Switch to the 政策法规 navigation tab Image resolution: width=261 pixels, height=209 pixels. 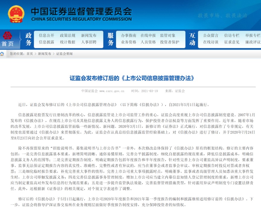coord(67,35)
